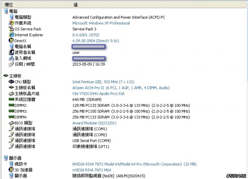The image size is (248, 179).
Task: Click the 登入網域 network icon
Action: point(11,58)
